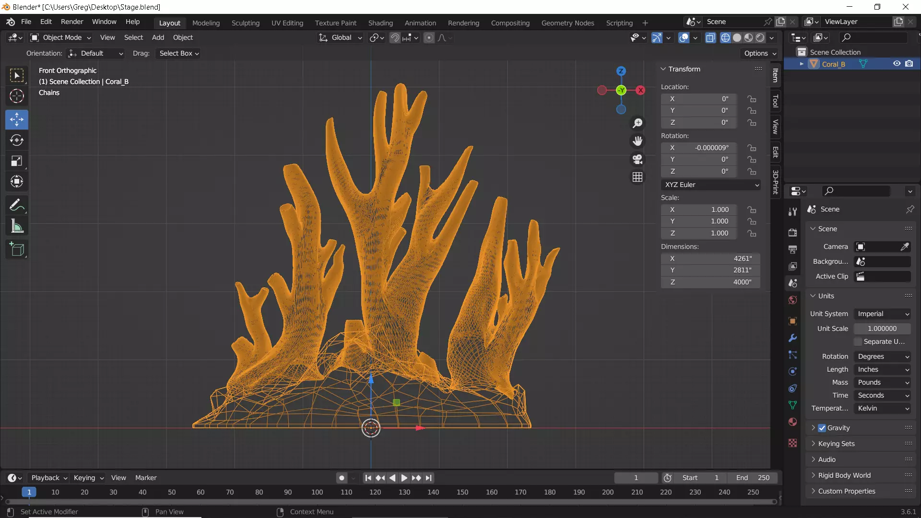Click the Unit Scale 1.000000 slider
The height and width of the screenshot is (518, 921).
point(882,329)
